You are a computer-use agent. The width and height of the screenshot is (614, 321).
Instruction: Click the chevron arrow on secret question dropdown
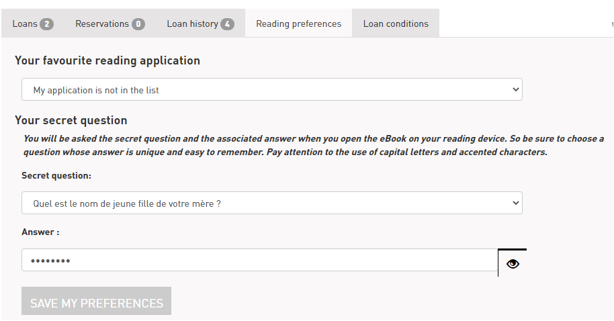515,203
